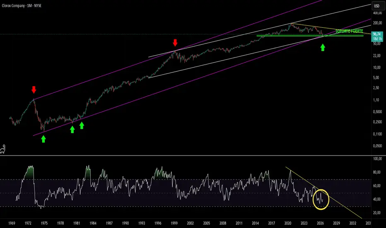Click the 10,00 price axis label
This screenshot has width=386, height=228.
pos(376,68)
